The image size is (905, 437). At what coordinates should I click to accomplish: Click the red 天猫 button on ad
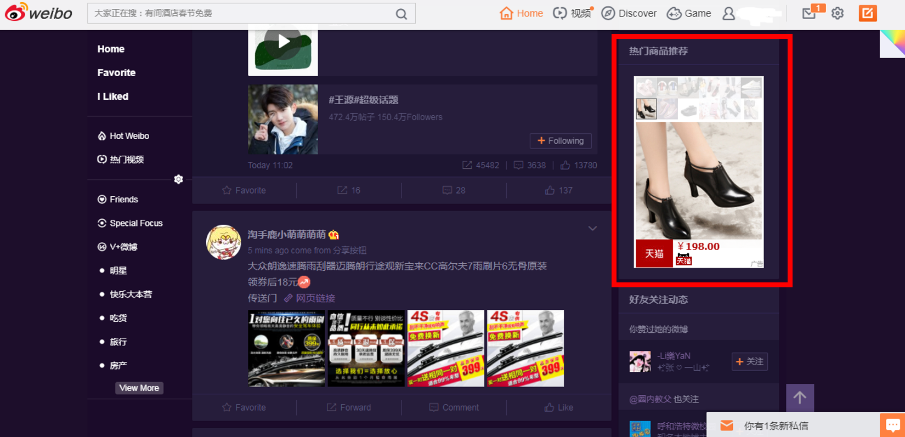coord(654,253)
